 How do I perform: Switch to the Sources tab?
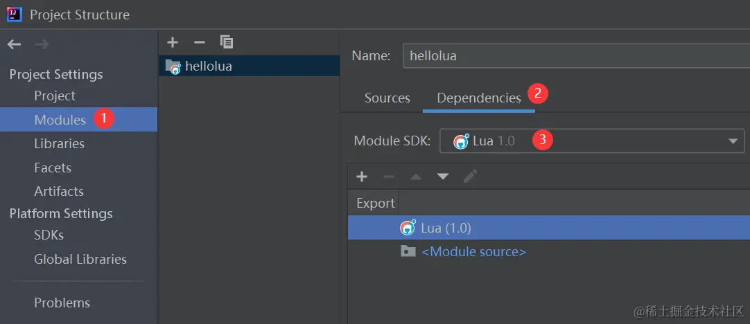[x=387, y=98]
